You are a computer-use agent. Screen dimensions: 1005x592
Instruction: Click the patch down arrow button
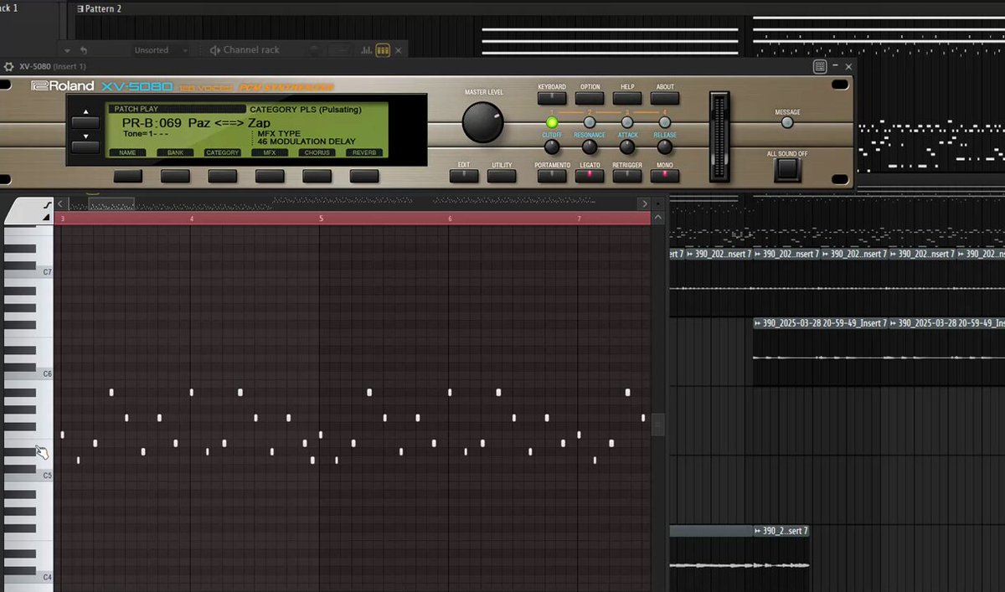coord(85,146)
